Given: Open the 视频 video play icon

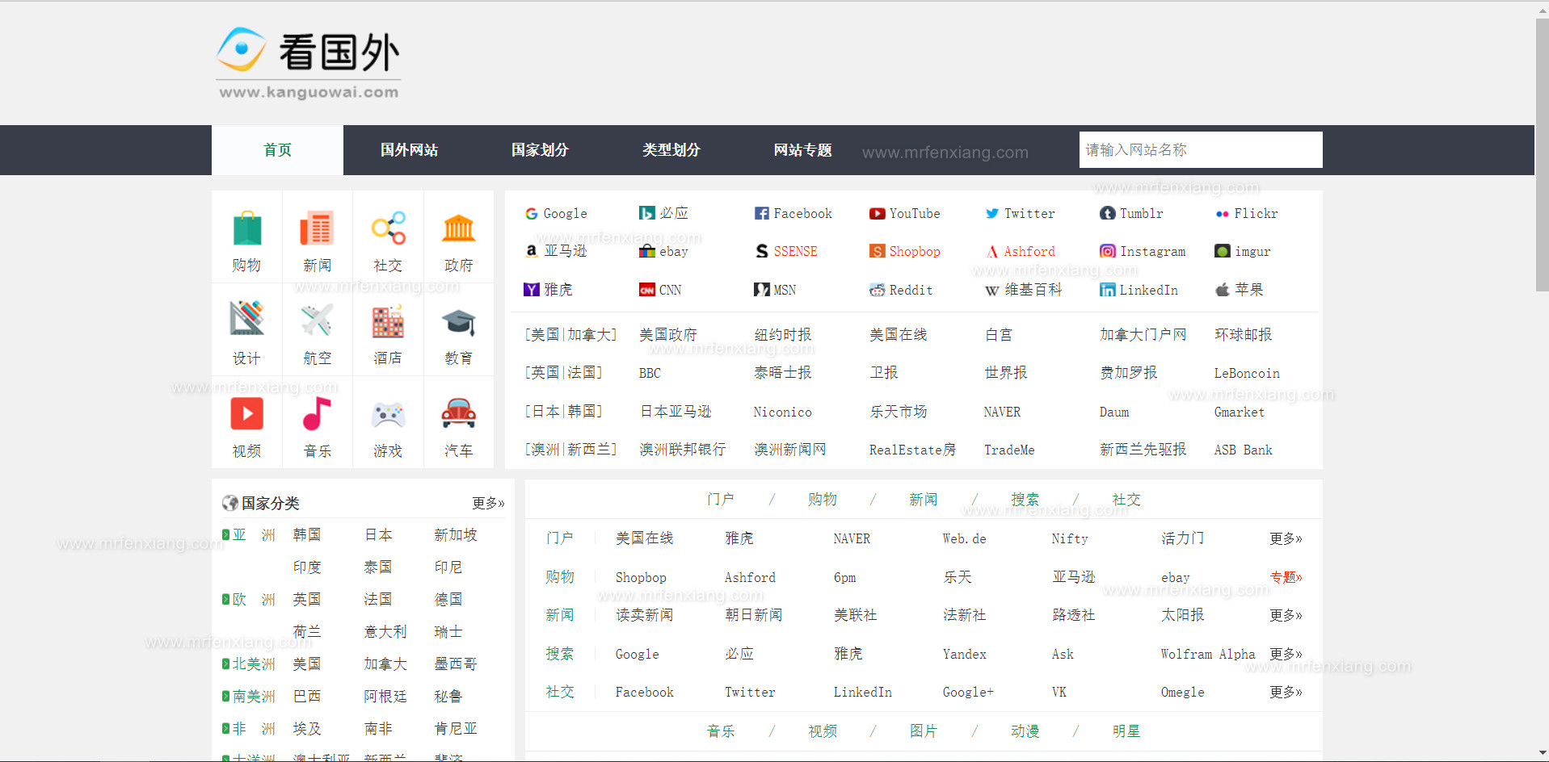Looking at the screenshot, I should (x=246, y=415).
